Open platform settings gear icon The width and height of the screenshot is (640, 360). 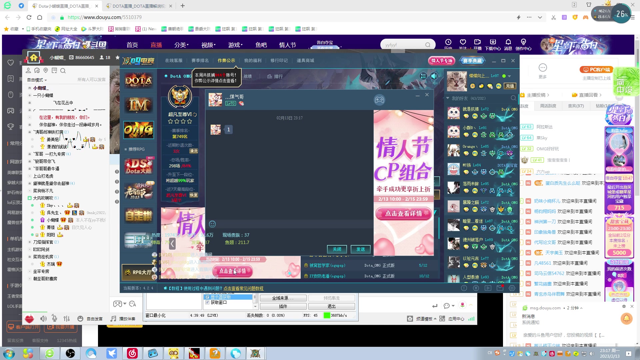512,288
